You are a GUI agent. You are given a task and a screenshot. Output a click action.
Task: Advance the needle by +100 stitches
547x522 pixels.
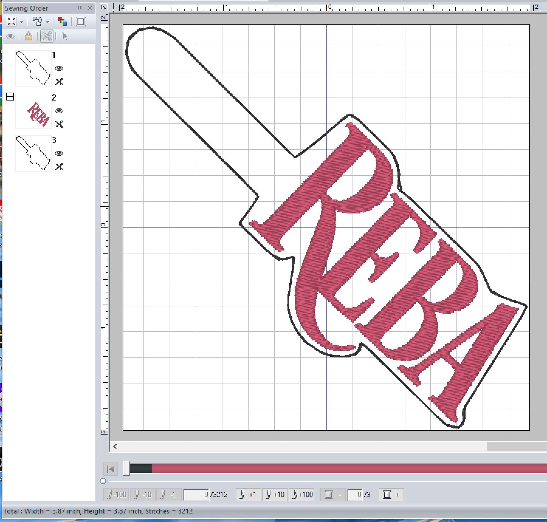301,495
